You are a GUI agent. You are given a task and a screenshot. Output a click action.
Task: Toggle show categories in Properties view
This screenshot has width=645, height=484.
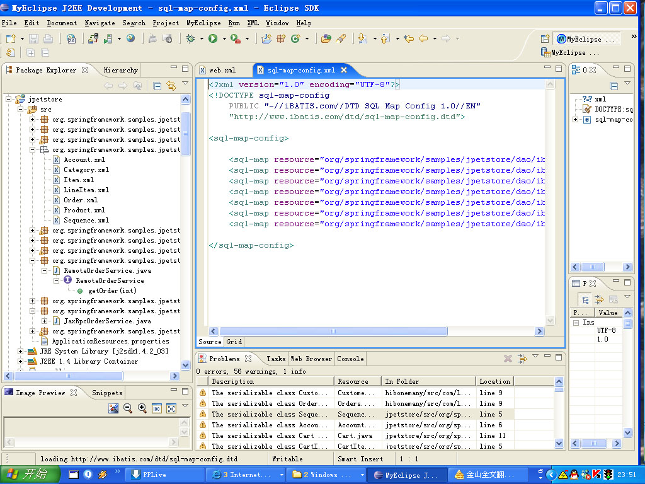pyautogui.click(x=585, y=299)
